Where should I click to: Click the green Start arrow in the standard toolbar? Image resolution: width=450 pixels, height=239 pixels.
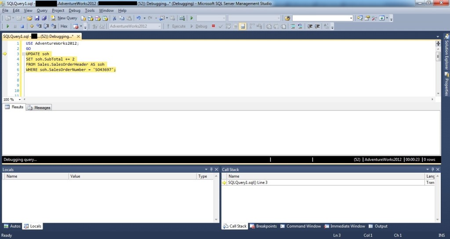click(192, 18)
